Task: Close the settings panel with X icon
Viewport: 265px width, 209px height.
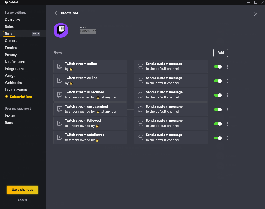Action: coord(255,14)
